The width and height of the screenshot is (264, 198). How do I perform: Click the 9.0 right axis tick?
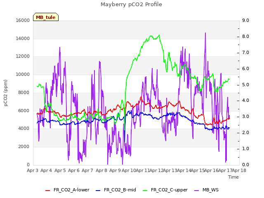coord(245,20)
